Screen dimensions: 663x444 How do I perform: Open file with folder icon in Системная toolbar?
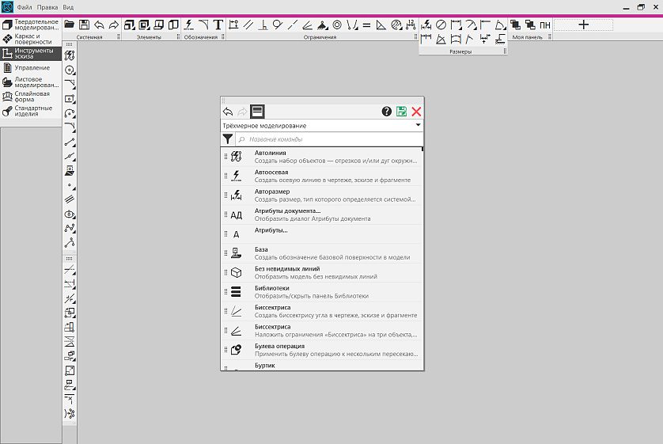pyautogui.click(x=69, y=25)
